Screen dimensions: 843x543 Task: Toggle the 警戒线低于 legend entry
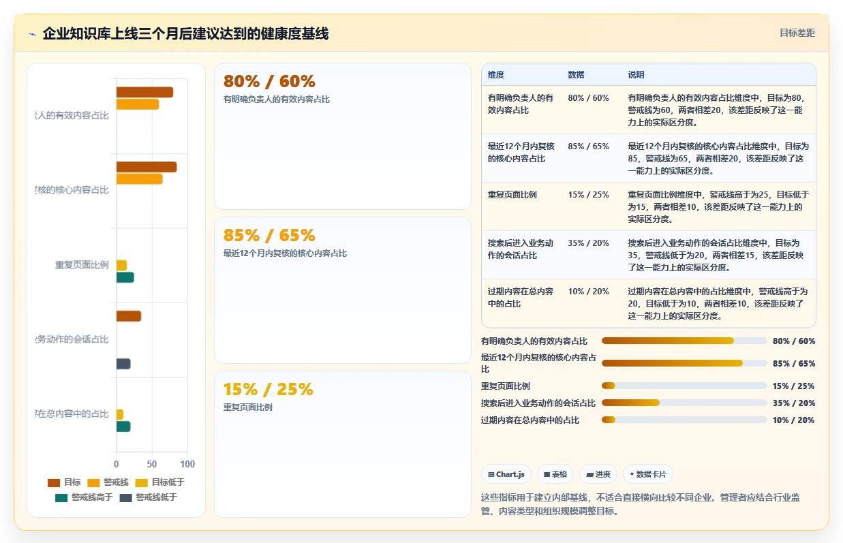click(x=148, y=497)
